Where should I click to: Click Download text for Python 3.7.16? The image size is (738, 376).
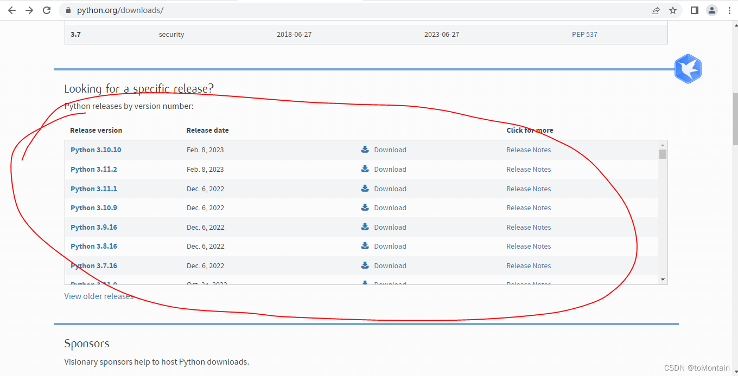point(390,265)
